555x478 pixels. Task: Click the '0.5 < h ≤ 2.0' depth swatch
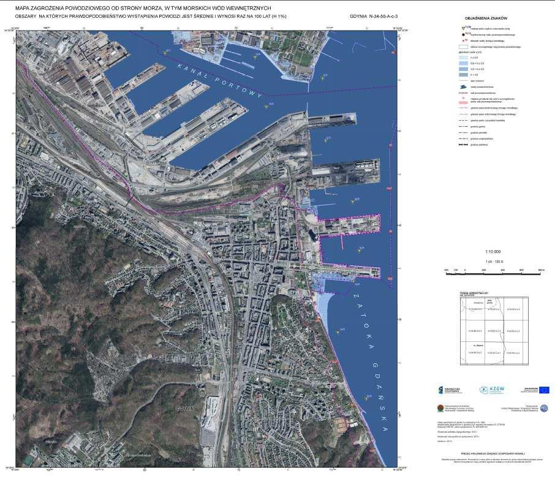point(463,63)
